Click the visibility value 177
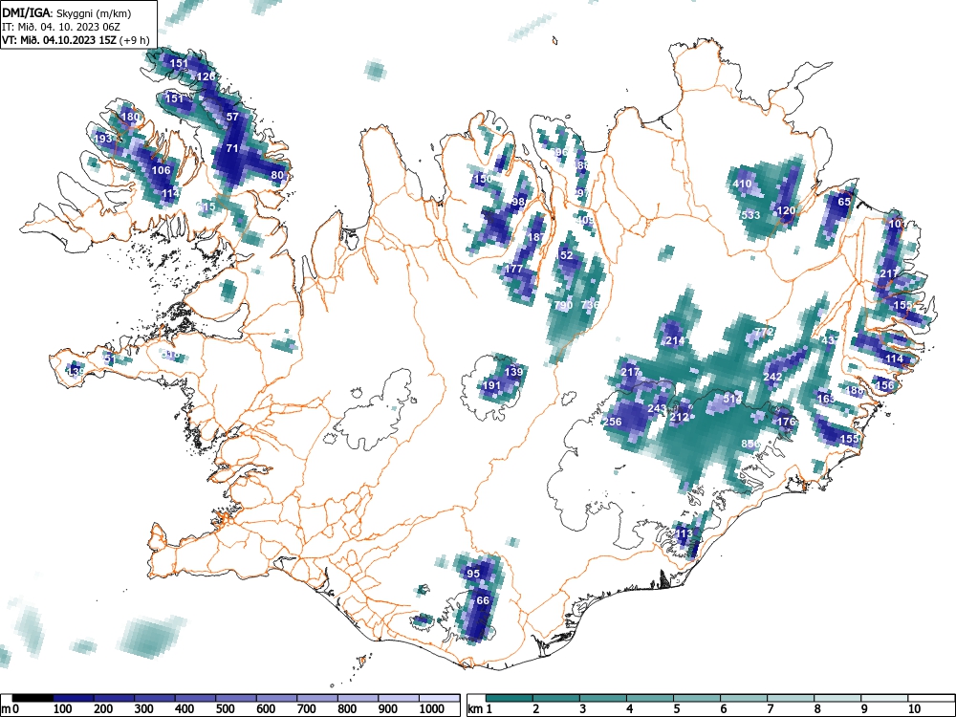 coord(514,269)
